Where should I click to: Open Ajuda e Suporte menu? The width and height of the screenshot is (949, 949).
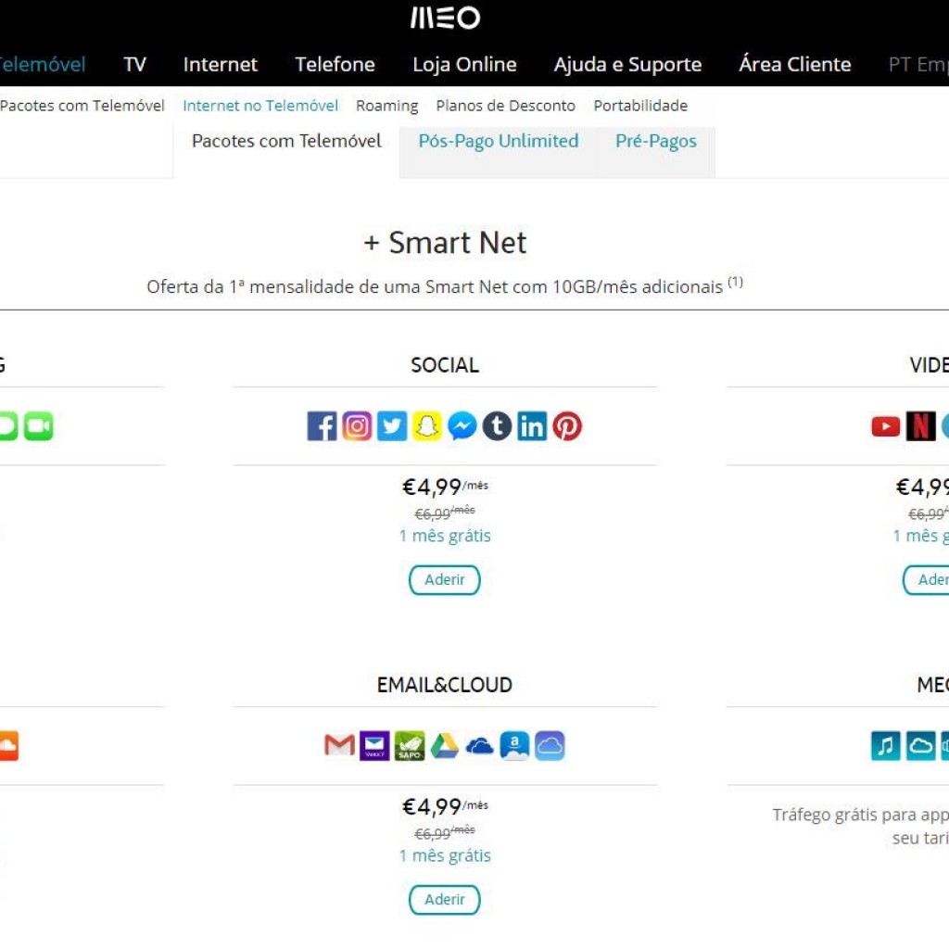[627, 65]
